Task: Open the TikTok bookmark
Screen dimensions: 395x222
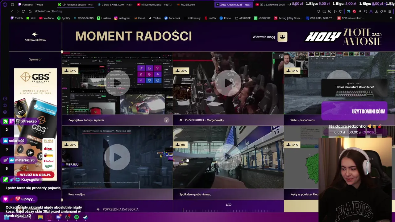Action: pyautogui.click(x=155, y=18)
